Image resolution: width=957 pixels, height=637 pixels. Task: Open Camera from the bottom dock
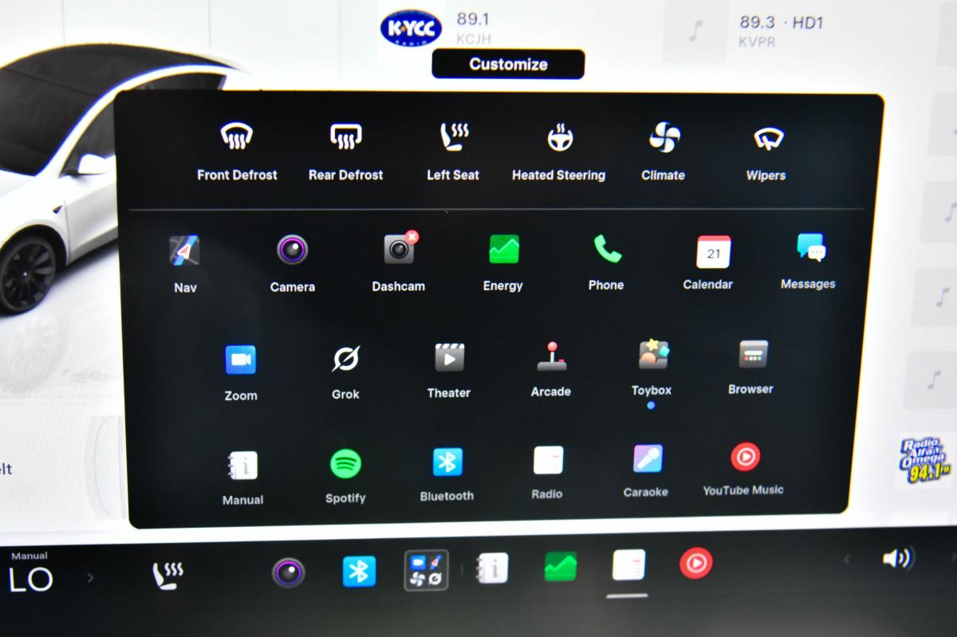pyautogui.click(x=288, y=572)
